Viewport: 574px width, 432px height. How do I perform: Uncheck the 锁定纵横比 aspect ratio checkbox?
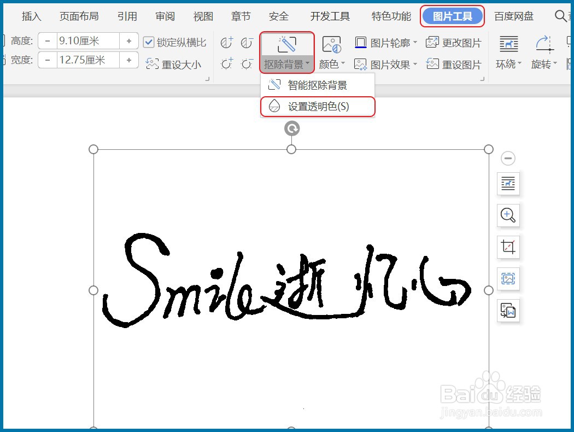(150, 40)
